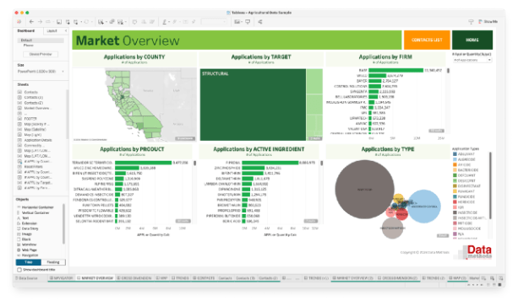Open the CROSS DIMENSION sheet tab
The height and width of the screenshot is (306, 518).
134,278
